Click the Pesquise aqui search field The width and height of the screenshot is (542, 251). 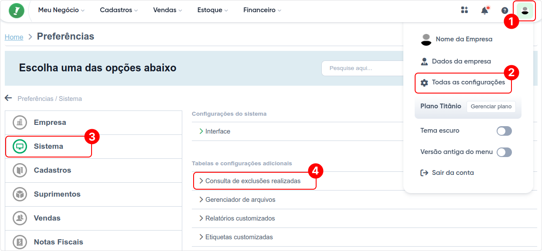click(363, 68)
